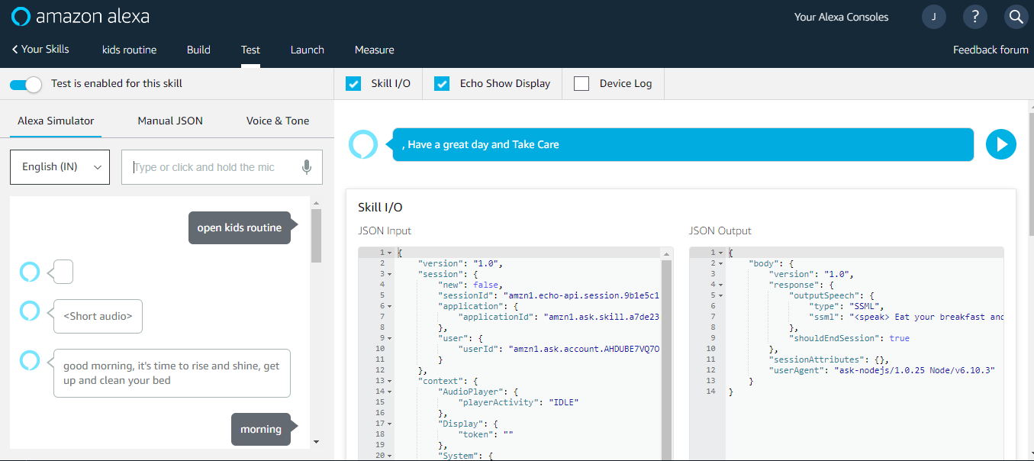This screenshot has height=461, width=1034.
Task: Open the Voice & Tone tab
Action: pyautogui.click(x=278, y=121)
